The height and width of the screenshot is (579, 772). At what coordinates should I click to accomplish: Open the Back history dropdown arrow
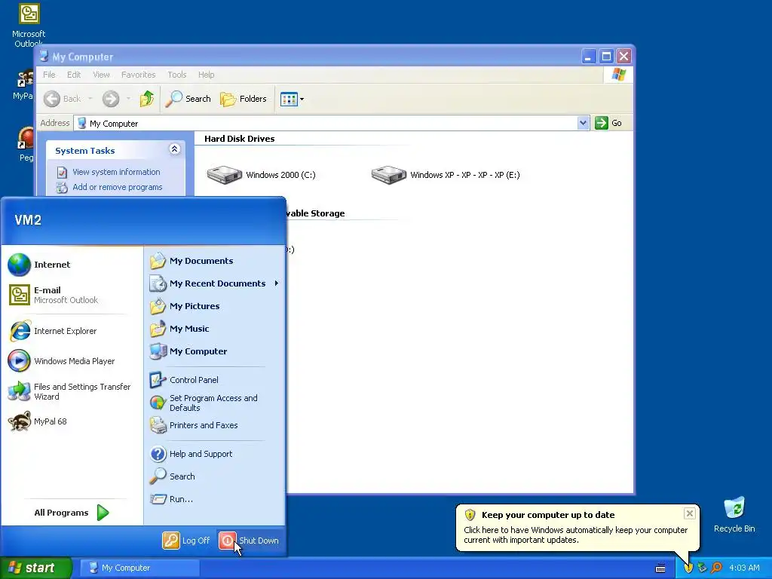[x=90, y=99]
